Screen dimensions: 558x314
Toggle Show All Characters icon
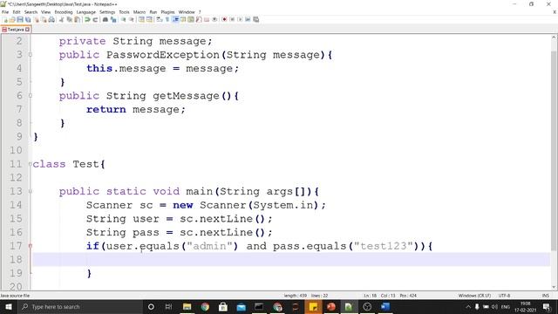(167, 19)
